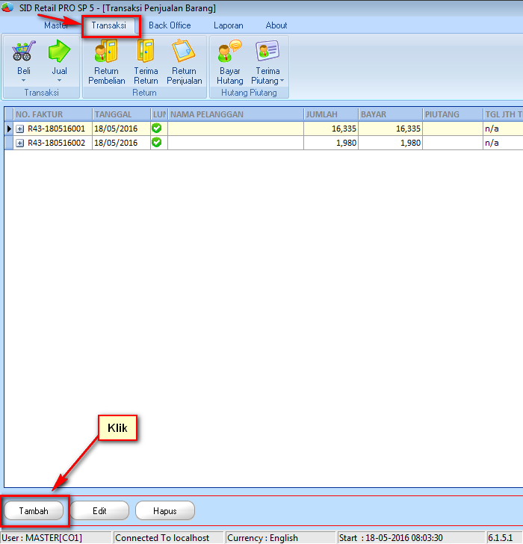Sort by JUMLAH column header

click(x=331, y=114)
